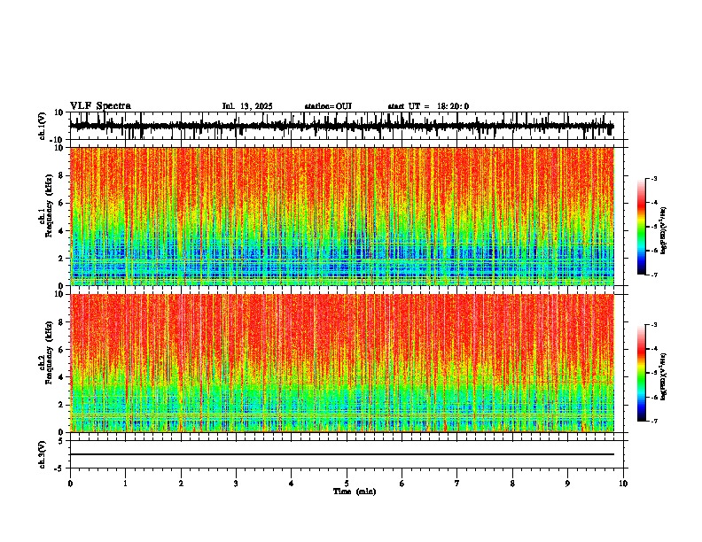Click the "start UT = 18:20:0" header text
702x542 pixels.
(x=428, y=106)
